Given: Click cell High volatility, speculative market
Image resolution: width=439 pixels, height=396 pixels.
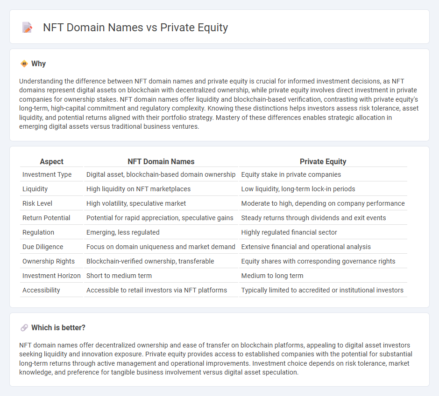Looking at the screenshot, I should coord(161,203).
